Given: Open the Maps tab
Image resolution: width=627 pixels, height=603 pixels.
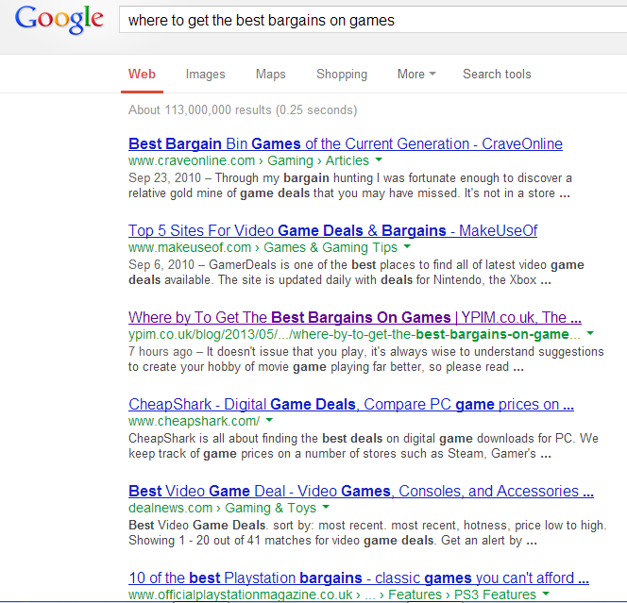Looking at the screenshot, I should [271, 74].
